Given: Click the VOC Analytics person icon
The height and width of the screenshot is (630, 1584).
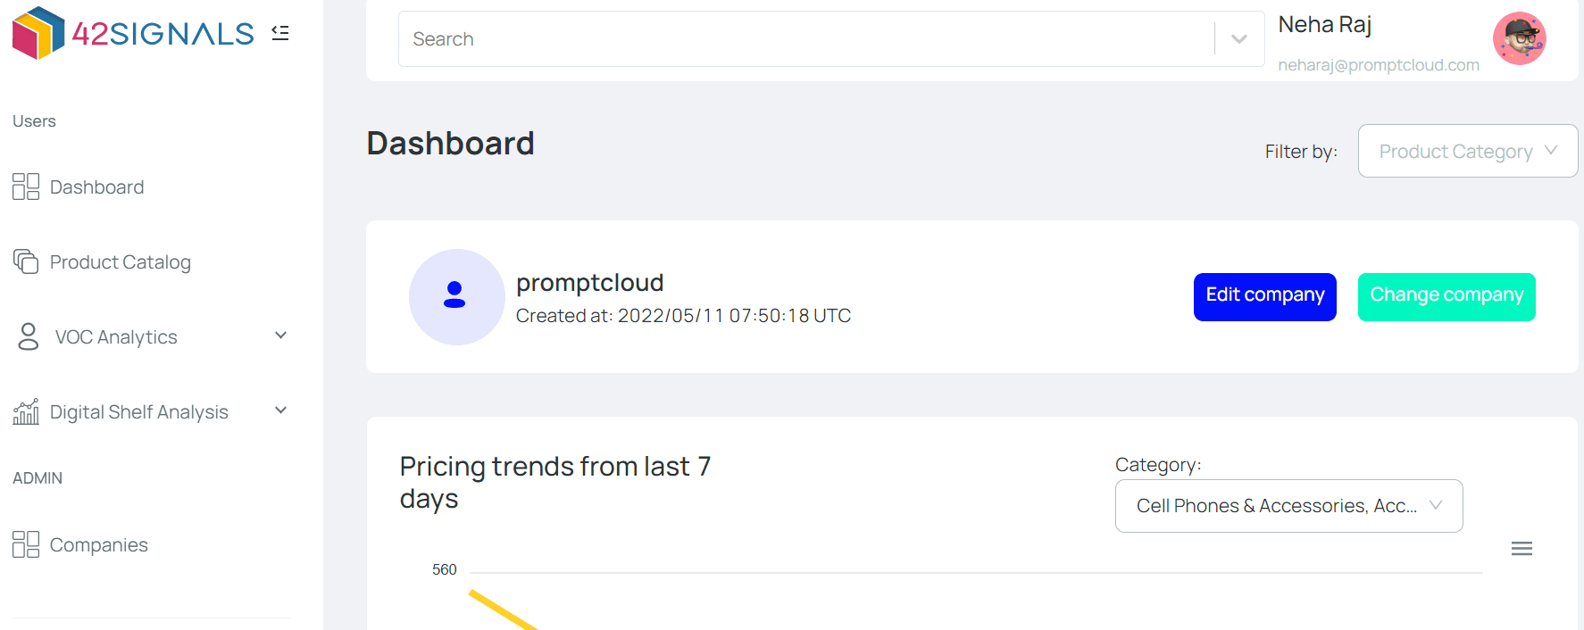Looking at the screenshot, I should 29,336.
